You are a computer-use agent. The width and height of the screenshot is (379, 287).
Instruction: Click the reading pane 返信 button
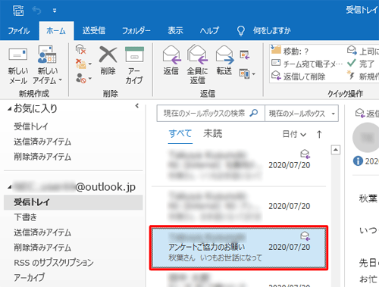367,114
